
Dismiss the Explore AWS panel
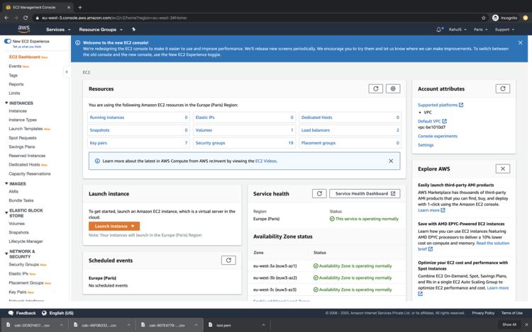[502, 168]
